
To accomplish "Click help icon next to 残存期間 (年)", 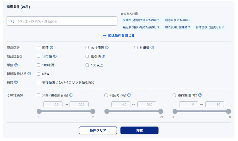I will coord(200,95).
